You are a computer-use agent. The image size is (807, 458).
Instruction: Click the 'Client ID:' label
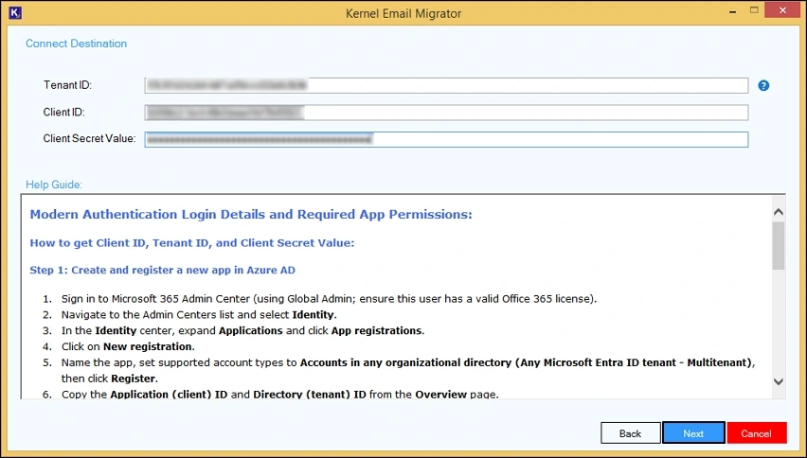coord(63,112)
